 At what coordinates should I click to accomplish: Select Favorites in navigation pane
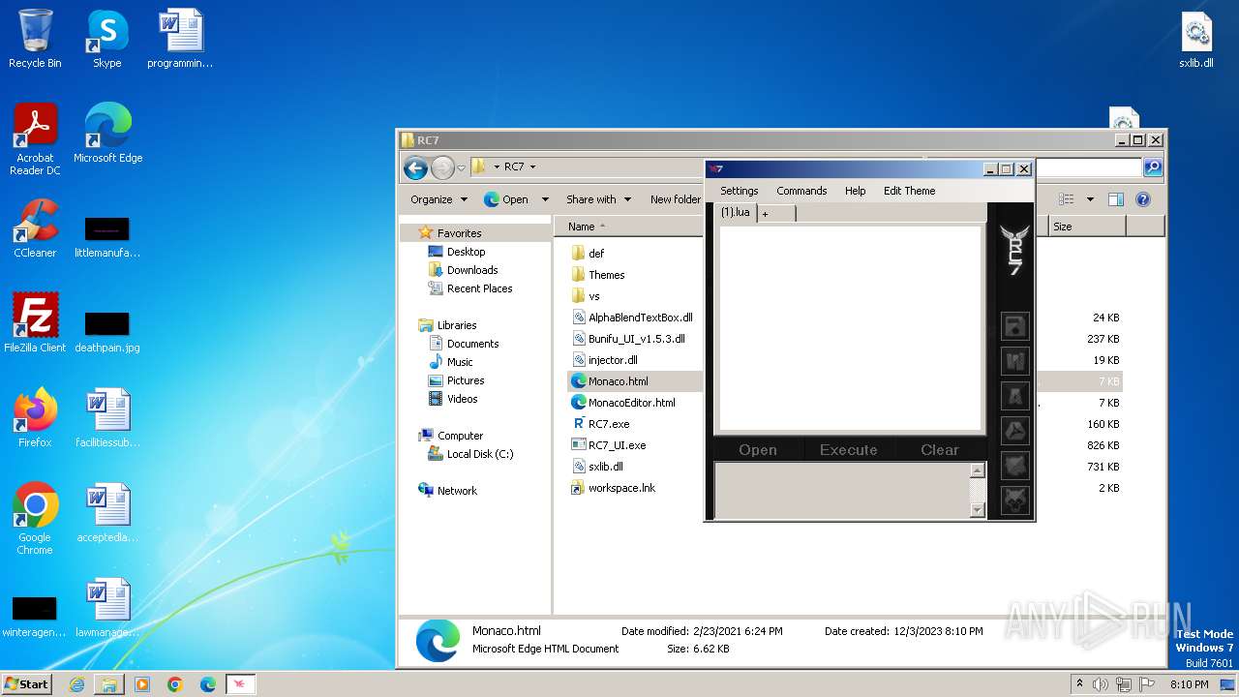(x=459, y=233)
